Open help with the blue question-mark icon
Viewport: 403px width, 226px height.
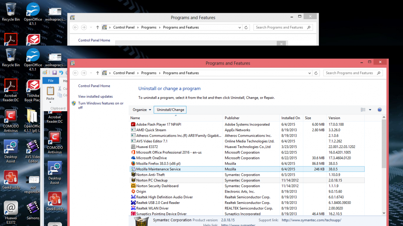pos(380,110)
